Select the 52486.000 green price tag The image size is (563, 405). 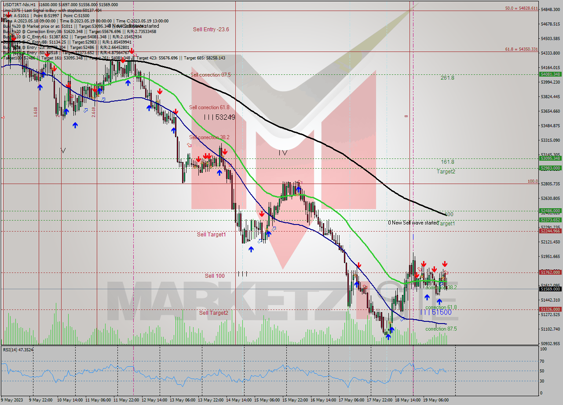550,210
